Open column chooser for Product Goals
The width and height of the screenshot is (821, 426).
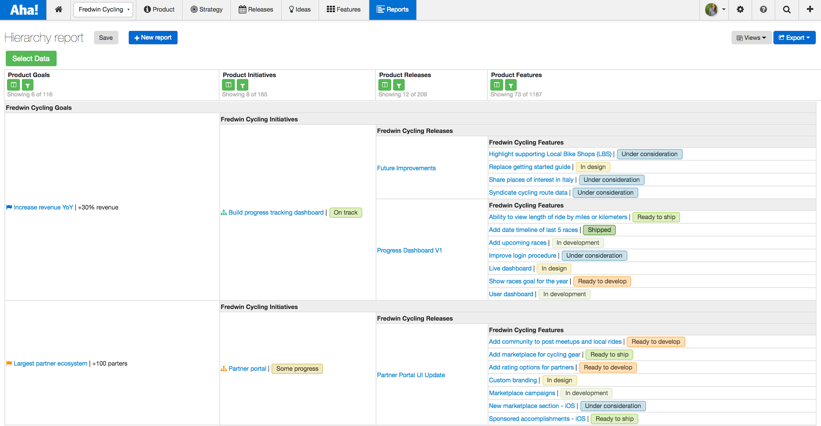pos(13,85)
